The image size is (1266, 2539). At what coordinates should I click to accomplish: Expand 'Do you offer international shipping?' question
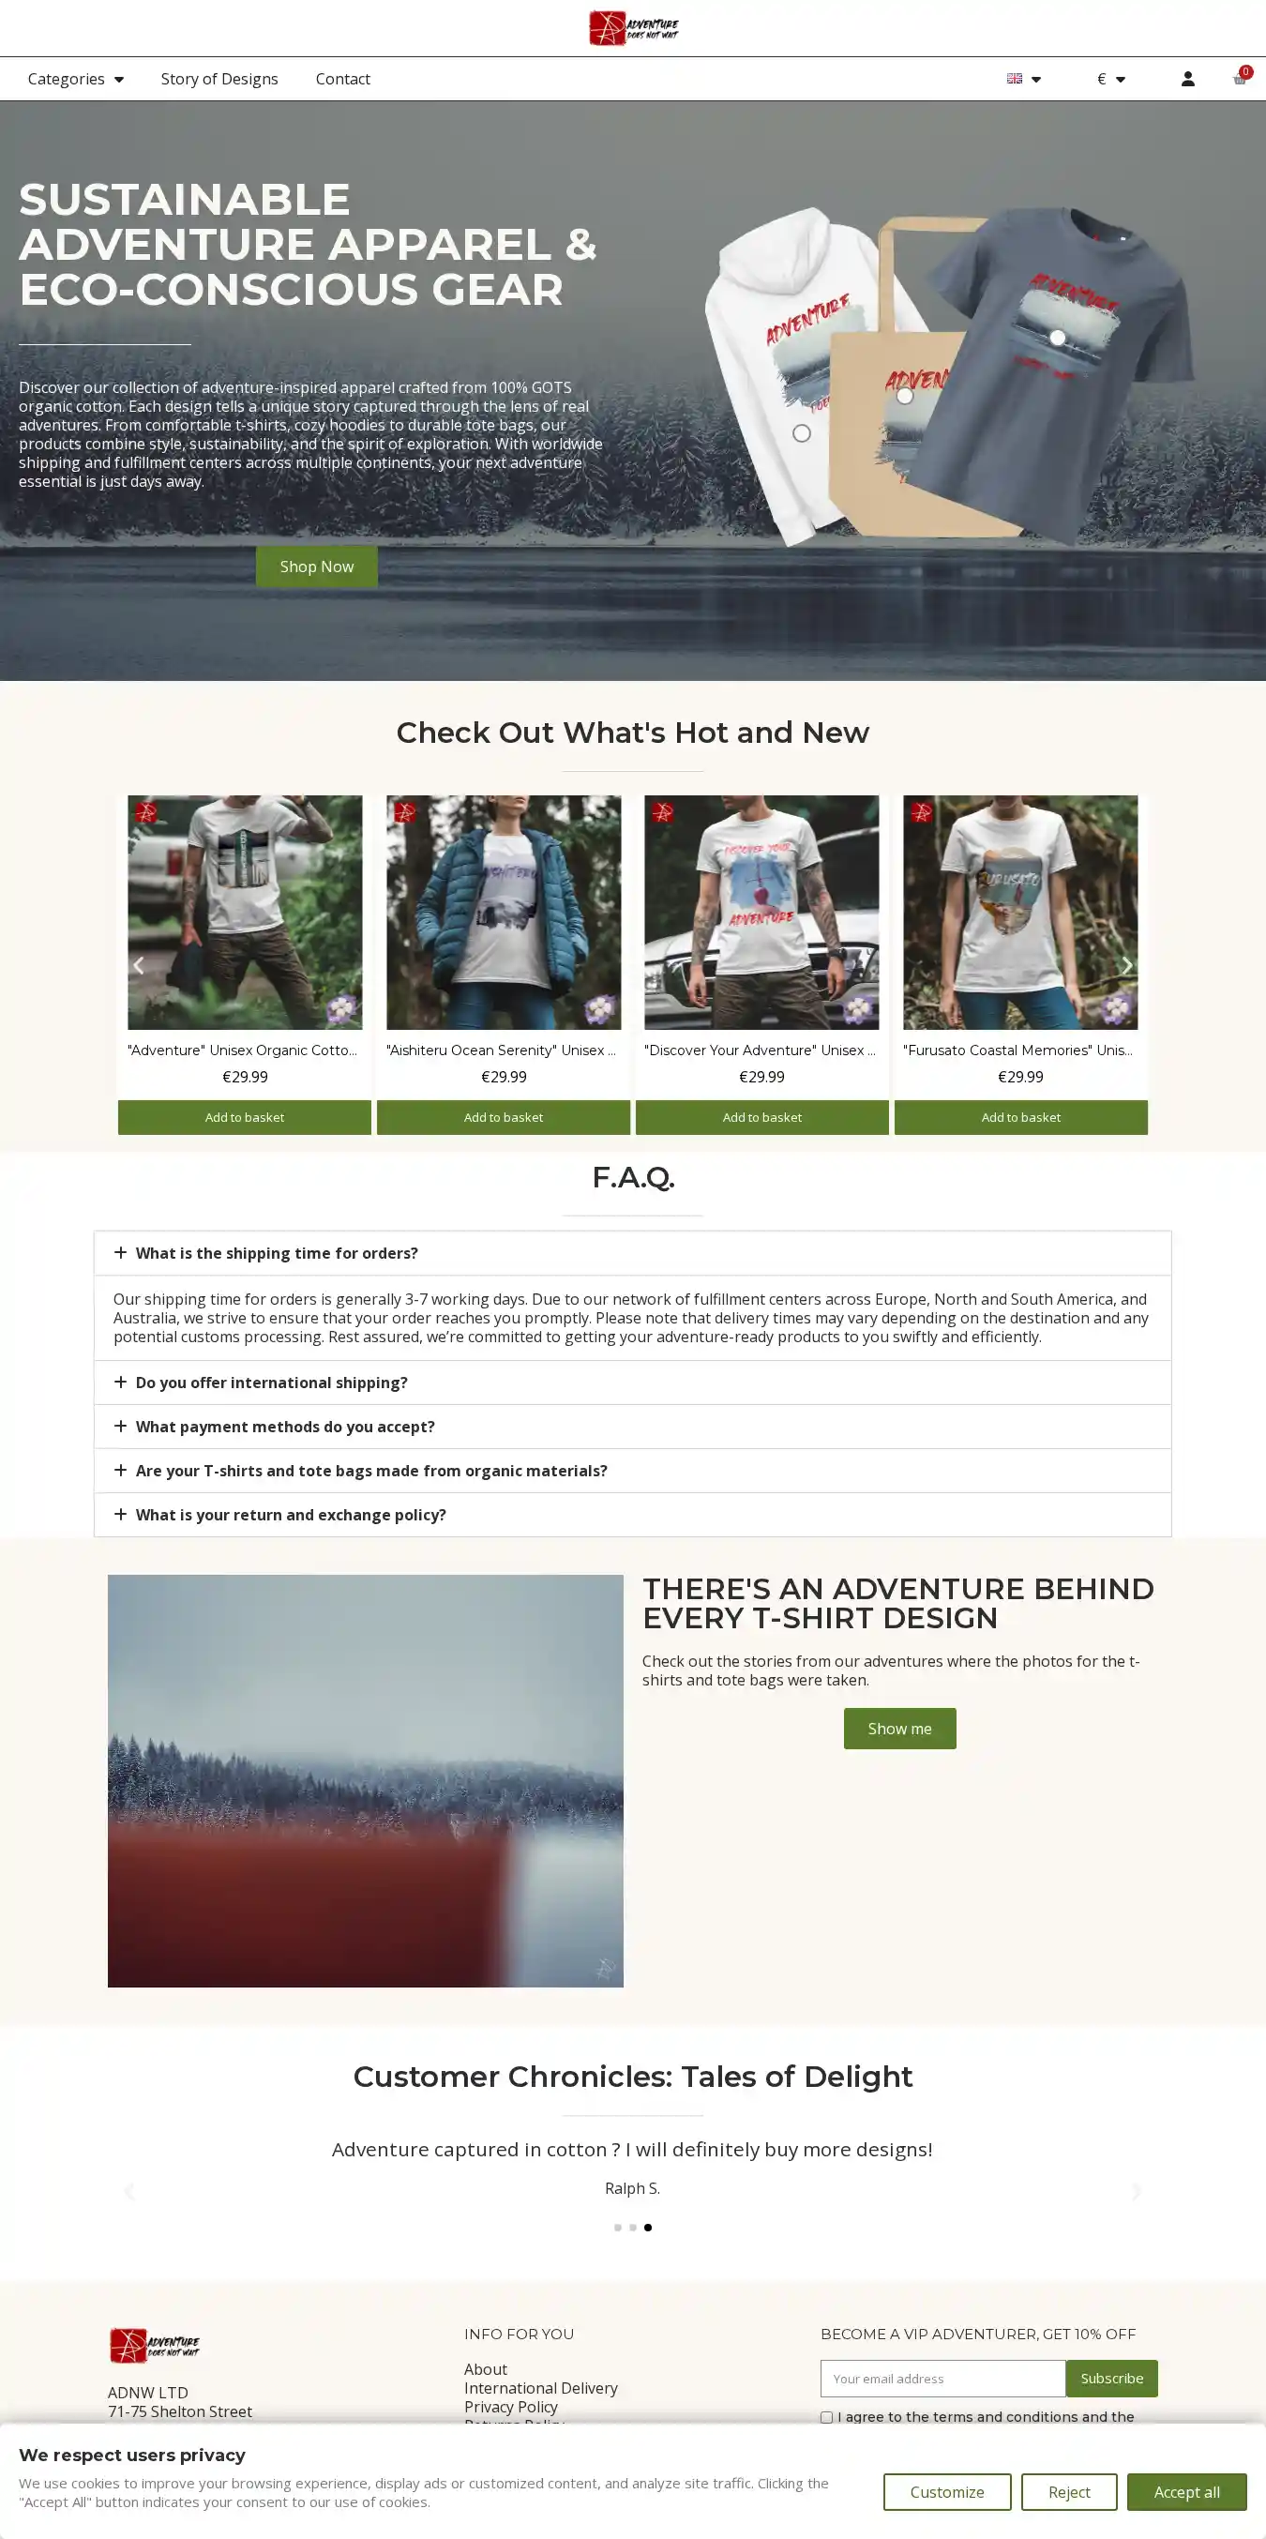(632, 1382)
